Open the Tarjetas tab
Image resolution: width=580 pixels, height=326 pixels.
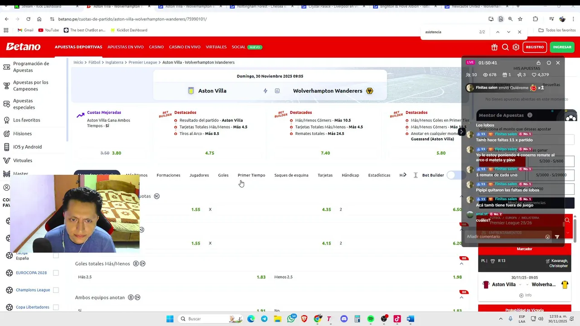(325, 175)
